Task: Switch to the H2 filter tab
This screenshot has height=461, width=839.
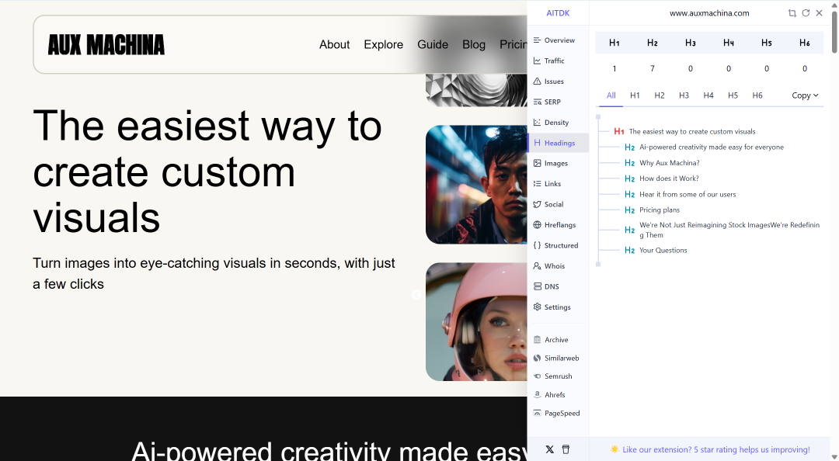Action: 660,95
